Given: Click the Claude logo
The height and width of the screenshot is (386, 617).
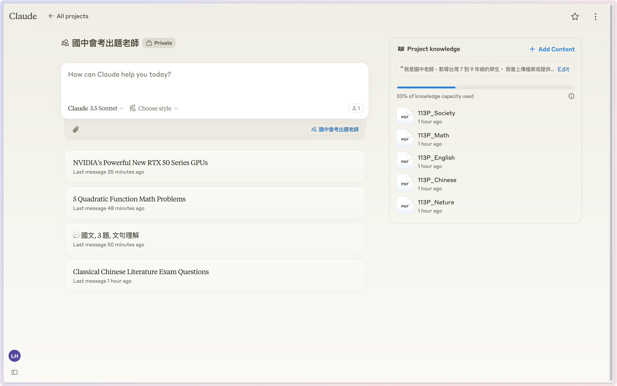Looking at the screenshot, I should click(x=23, y=16).
